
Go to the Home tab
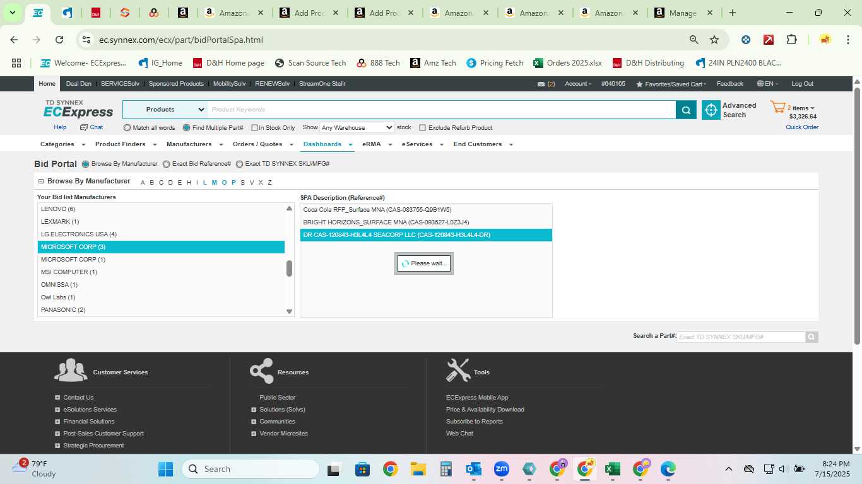click(47, 84)
